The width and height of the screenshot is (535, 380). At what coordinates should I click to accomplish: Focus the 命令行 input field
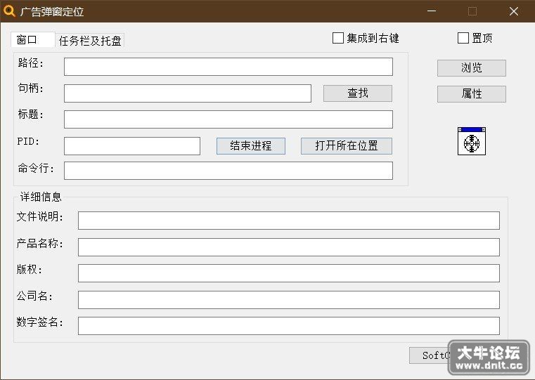(x=228, y=171)
